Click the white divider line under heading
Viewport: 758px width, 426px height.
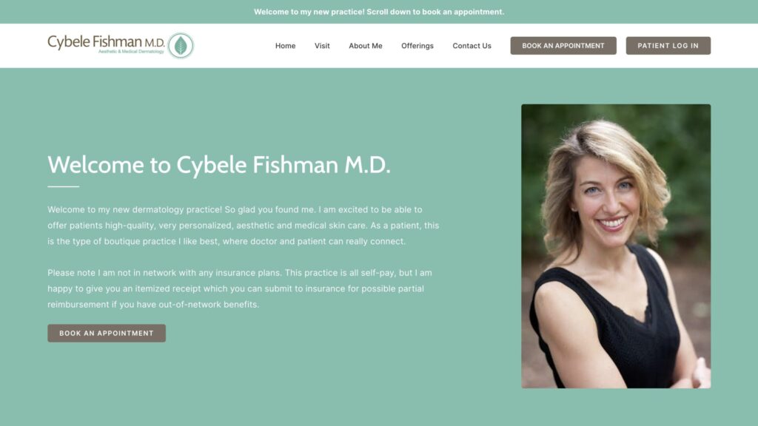pyautogui.click(x=64, y=186)
